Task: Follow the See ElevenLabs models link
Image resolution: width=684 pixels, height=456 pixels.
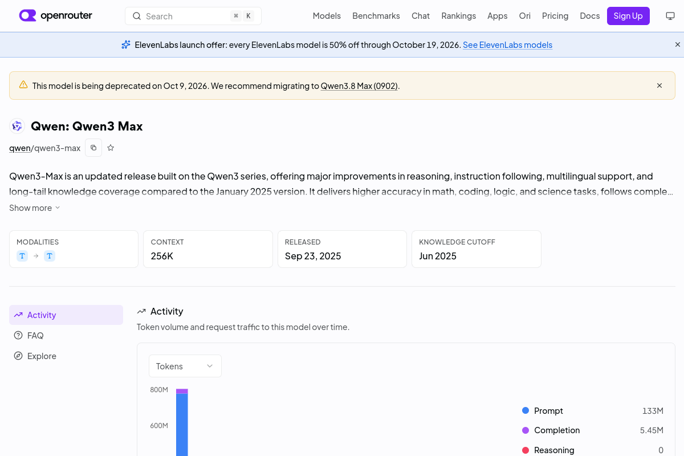Action: pyautogui.click(x=507, y=45)
